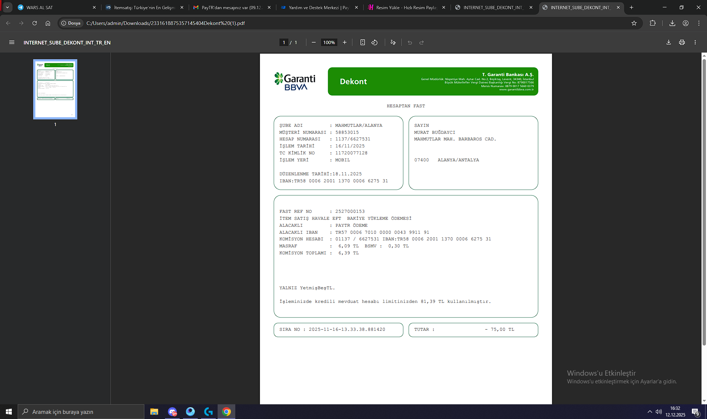Close the Resim Yükle tab
707x419 pixels.
(x=444, y=7)
